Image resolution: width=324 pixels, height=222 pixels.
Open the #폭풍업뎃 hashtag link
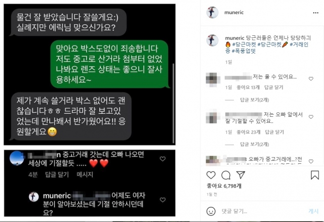pos(244,51)
